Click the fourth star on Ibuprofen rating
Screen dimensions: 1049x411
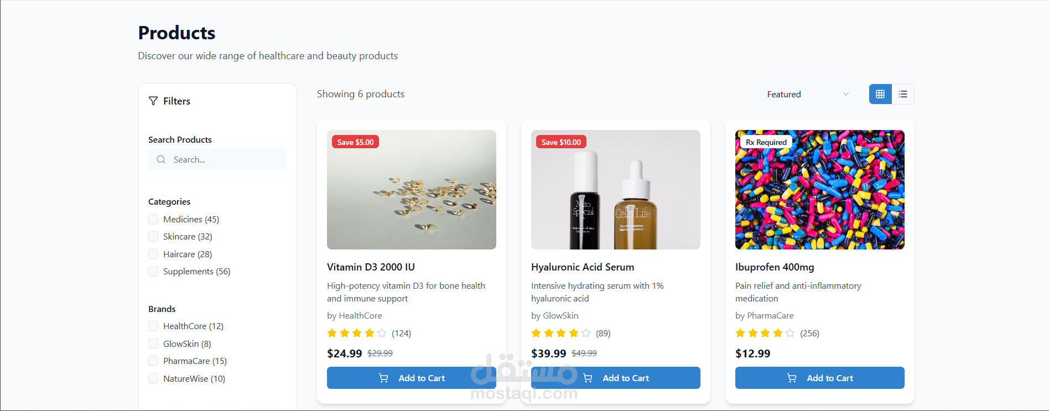pyautogui.click(x=778, y=333)
